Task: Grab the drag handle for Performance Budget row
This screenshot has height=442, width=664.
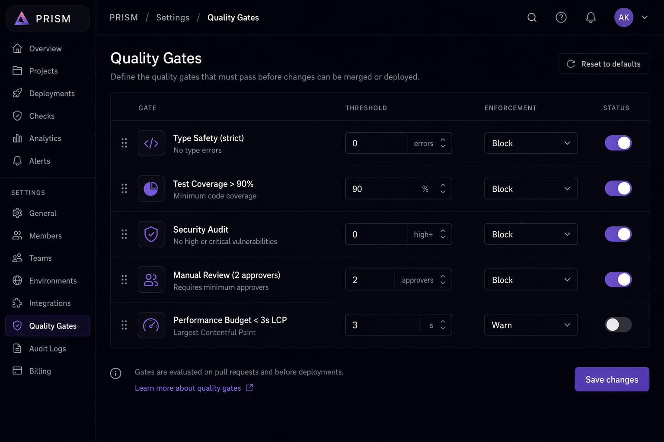Action: click(x=124, y=325)
